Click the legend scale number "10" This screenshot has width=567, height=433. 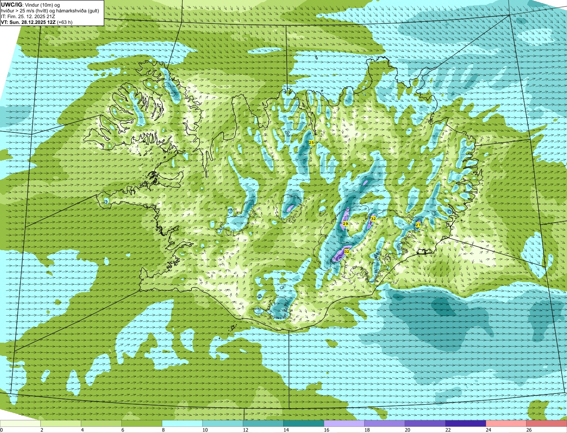point(205,430)
